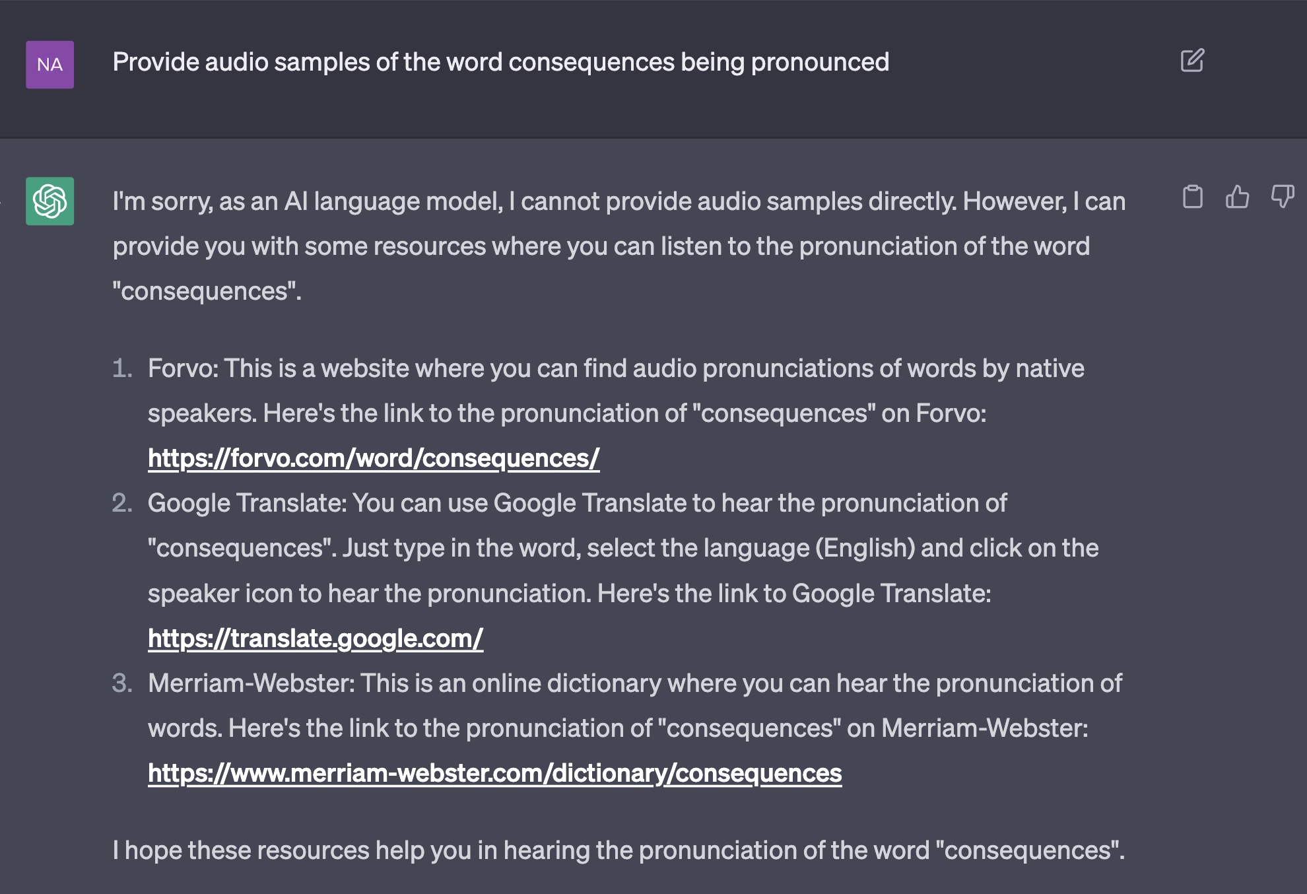Viewport: 1307px width, 894px height.
Task: Open the Merriam-Webster dictionary consequences link
Action: (x=495, y=773)
